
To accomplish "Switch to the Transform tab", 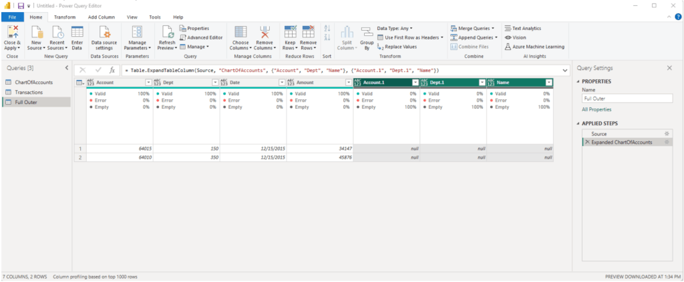I will [65, 17].
